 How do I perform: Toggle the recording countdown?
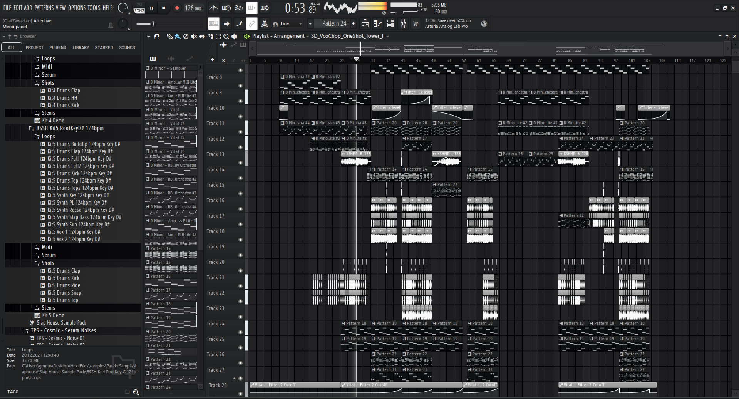tap(239, 8)
